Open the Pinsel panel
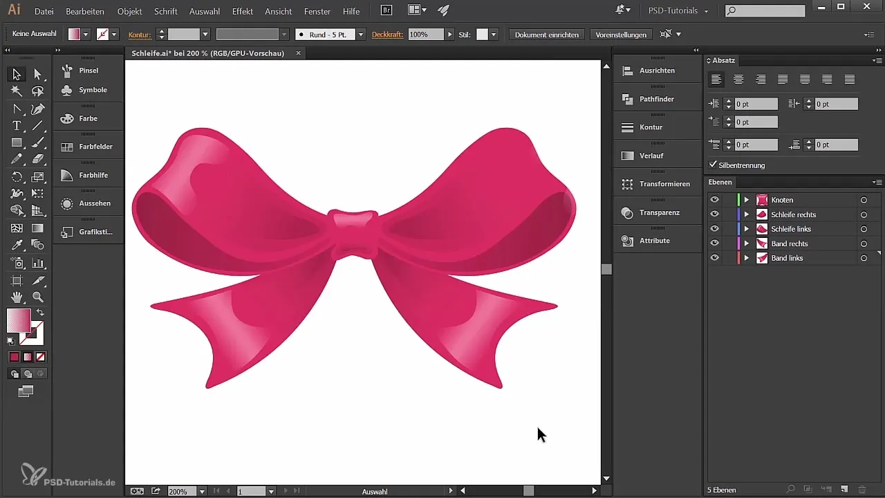 pyautogui.click(x=88, y=71)
